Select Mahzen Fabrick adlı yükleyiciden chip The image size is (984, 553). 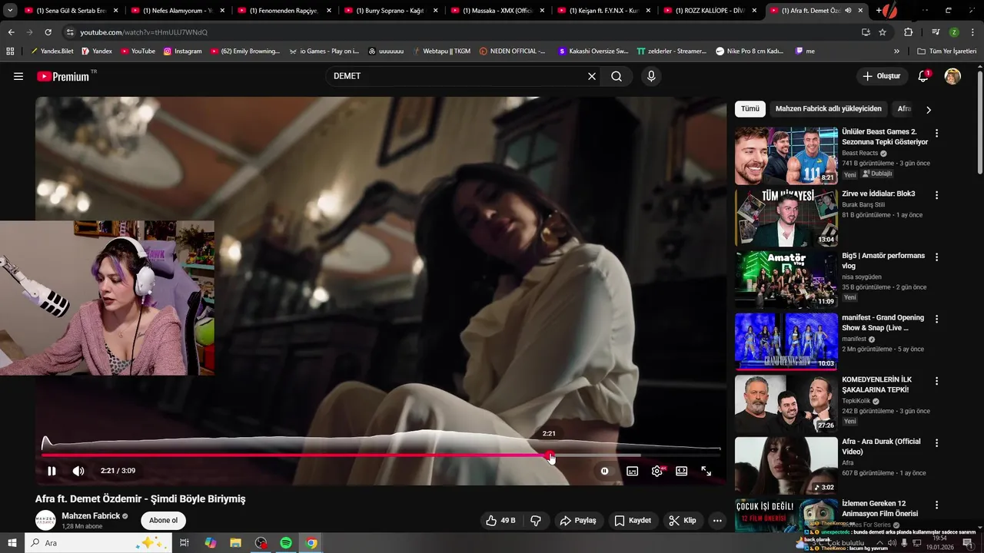pyautogui.click(x=828, y=108)
